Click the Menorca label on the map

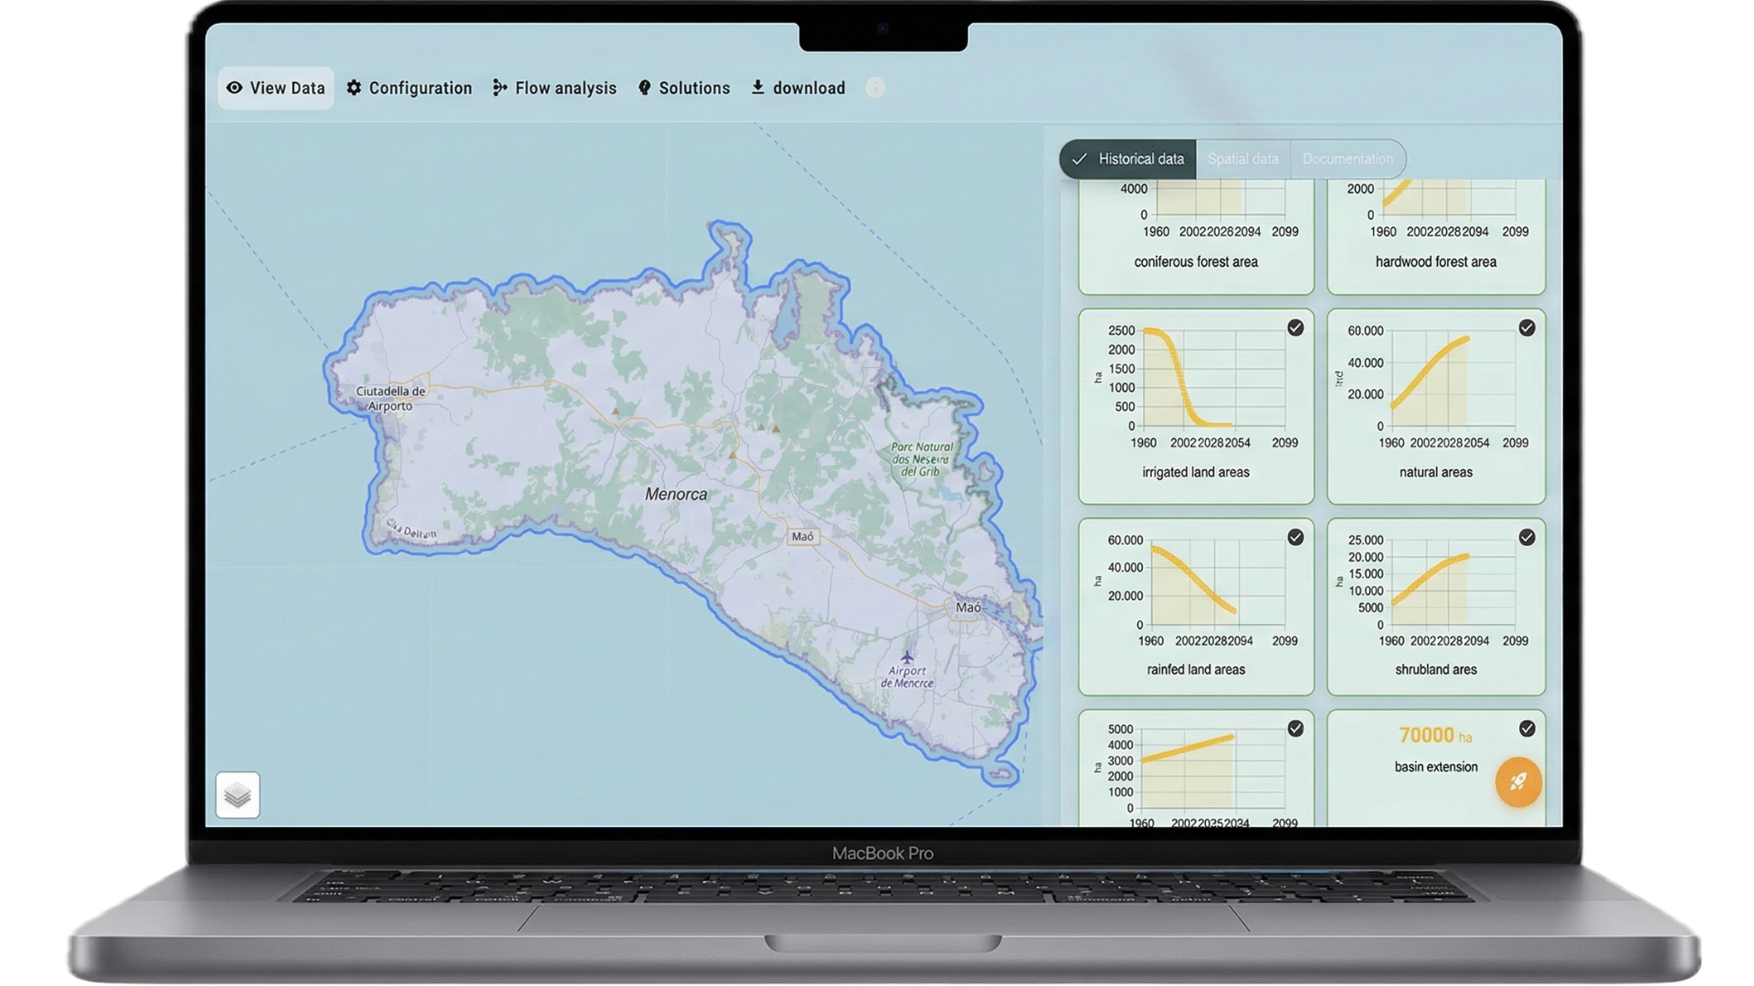pyautogui.click(x=676, y=494)
